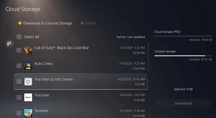216x118 pixels.
Task: Click The Elder Scrolls Online game icon
Action: (x=28, y=82)
